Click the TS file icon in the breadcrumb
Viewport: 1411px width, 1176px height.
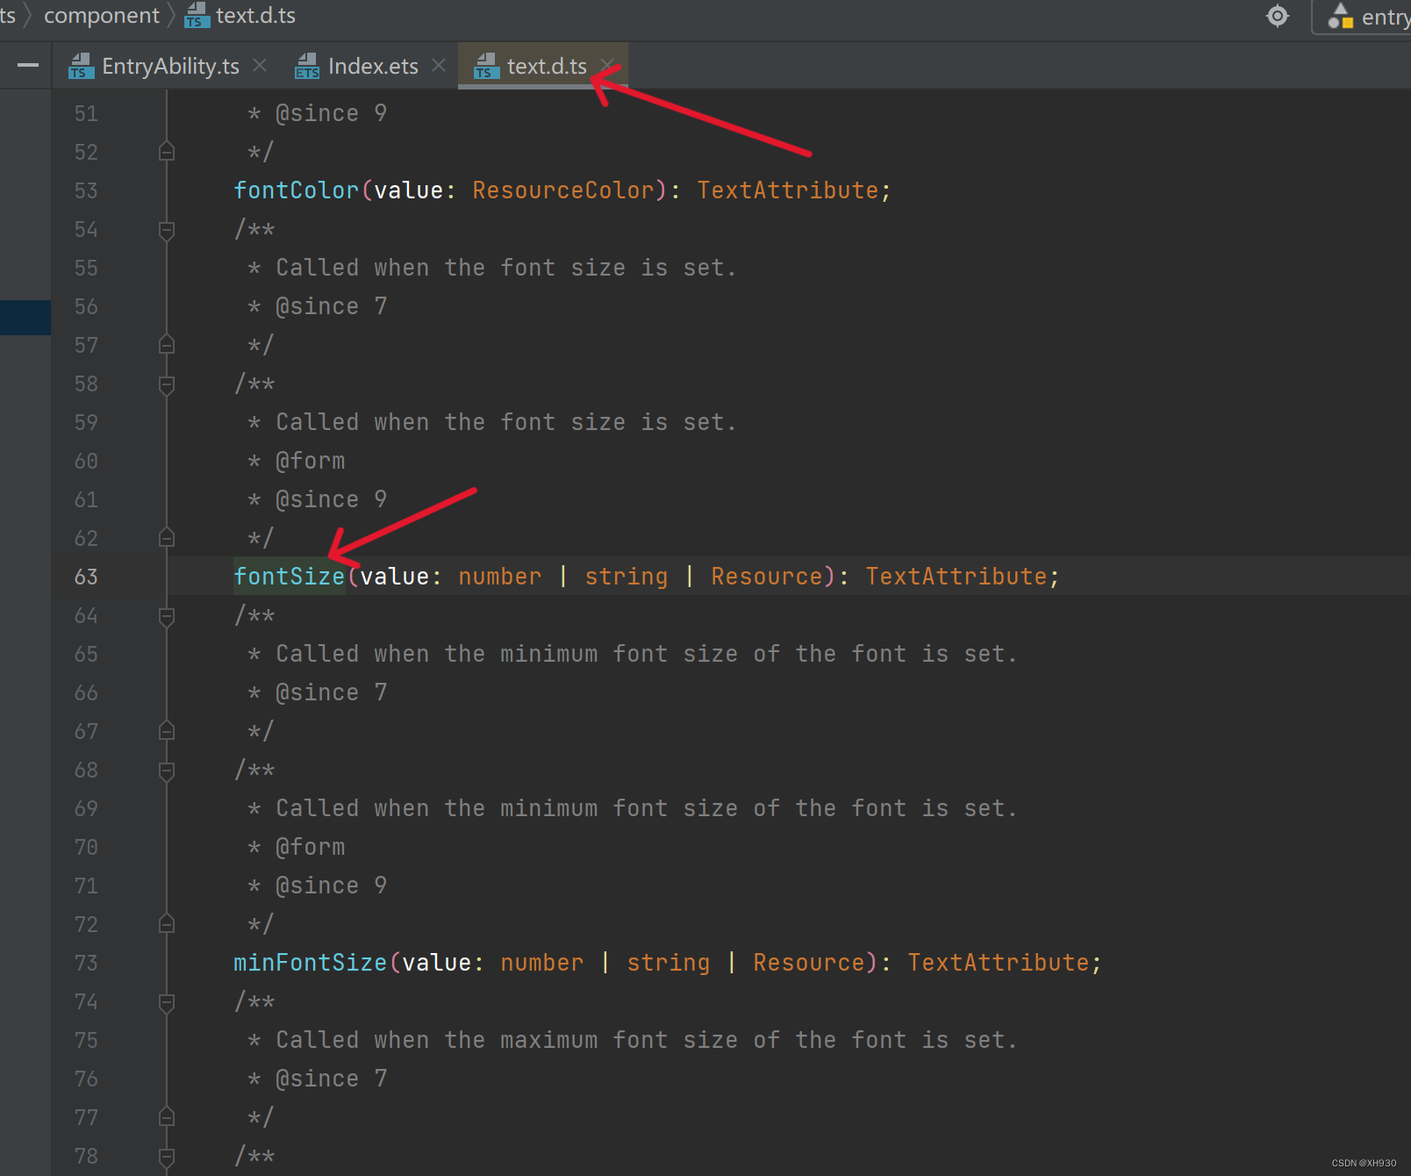(197, 16)
